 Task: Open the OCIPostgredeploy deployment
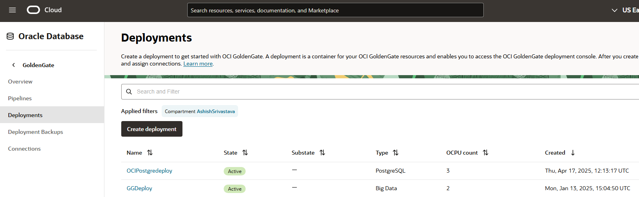pos(149,171)
